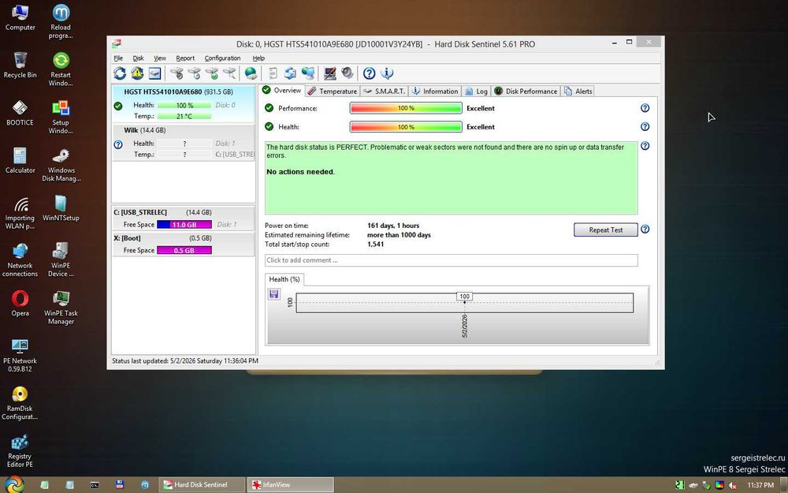This screenshot has height=493, width=788.
Task: Click the help icon beside disk status text
Action: click(645, 146)
